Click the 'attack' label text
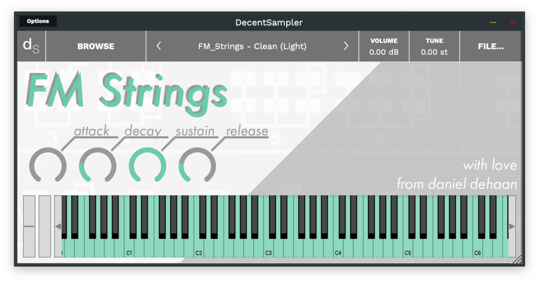This screenshot has width=539, height=283. tap(91, 131)
